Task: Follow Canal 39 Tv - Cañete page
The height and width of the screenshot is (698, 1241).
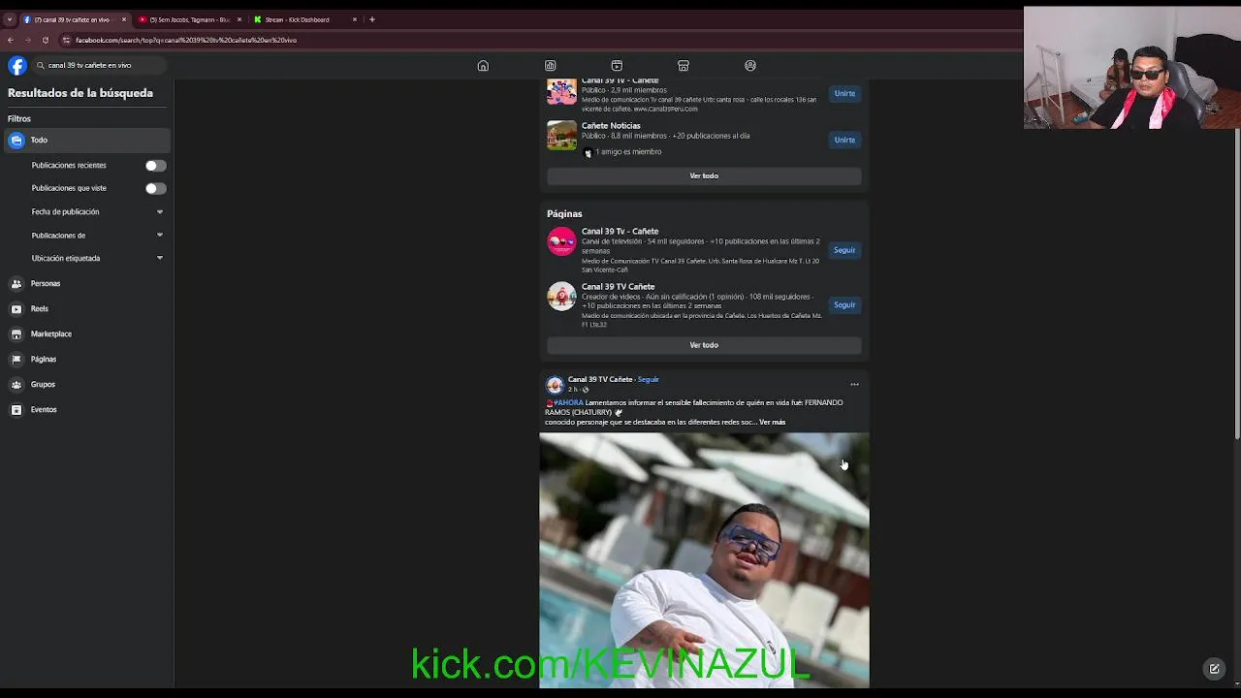Action: (844, 250)
